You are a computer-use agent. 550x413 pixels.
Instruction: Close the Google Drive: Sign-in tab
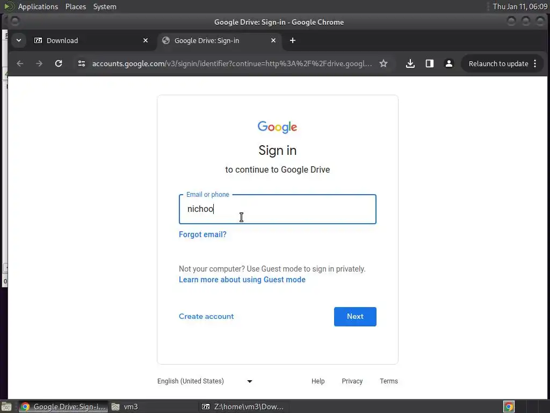(273, 40)
